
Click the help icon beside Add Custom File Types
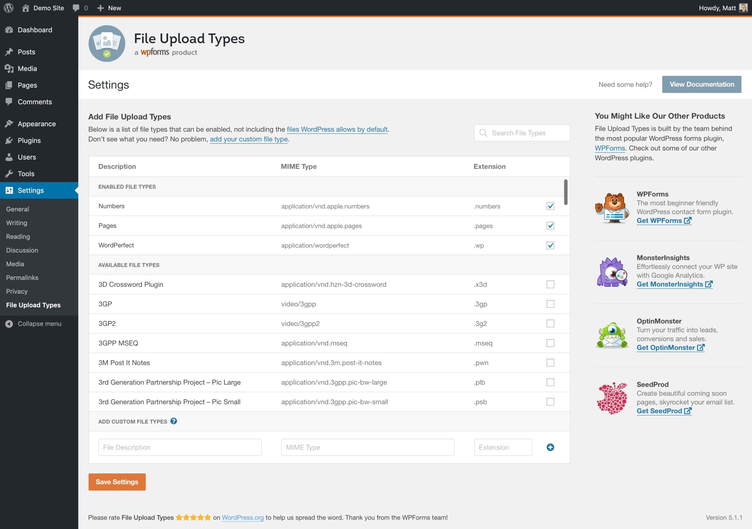coord(174,421)
